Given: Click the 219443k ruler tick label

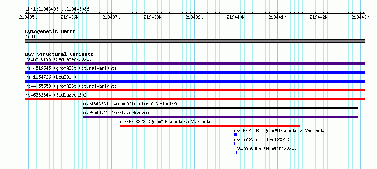Looking at the screenshot, I should point(360,17).
